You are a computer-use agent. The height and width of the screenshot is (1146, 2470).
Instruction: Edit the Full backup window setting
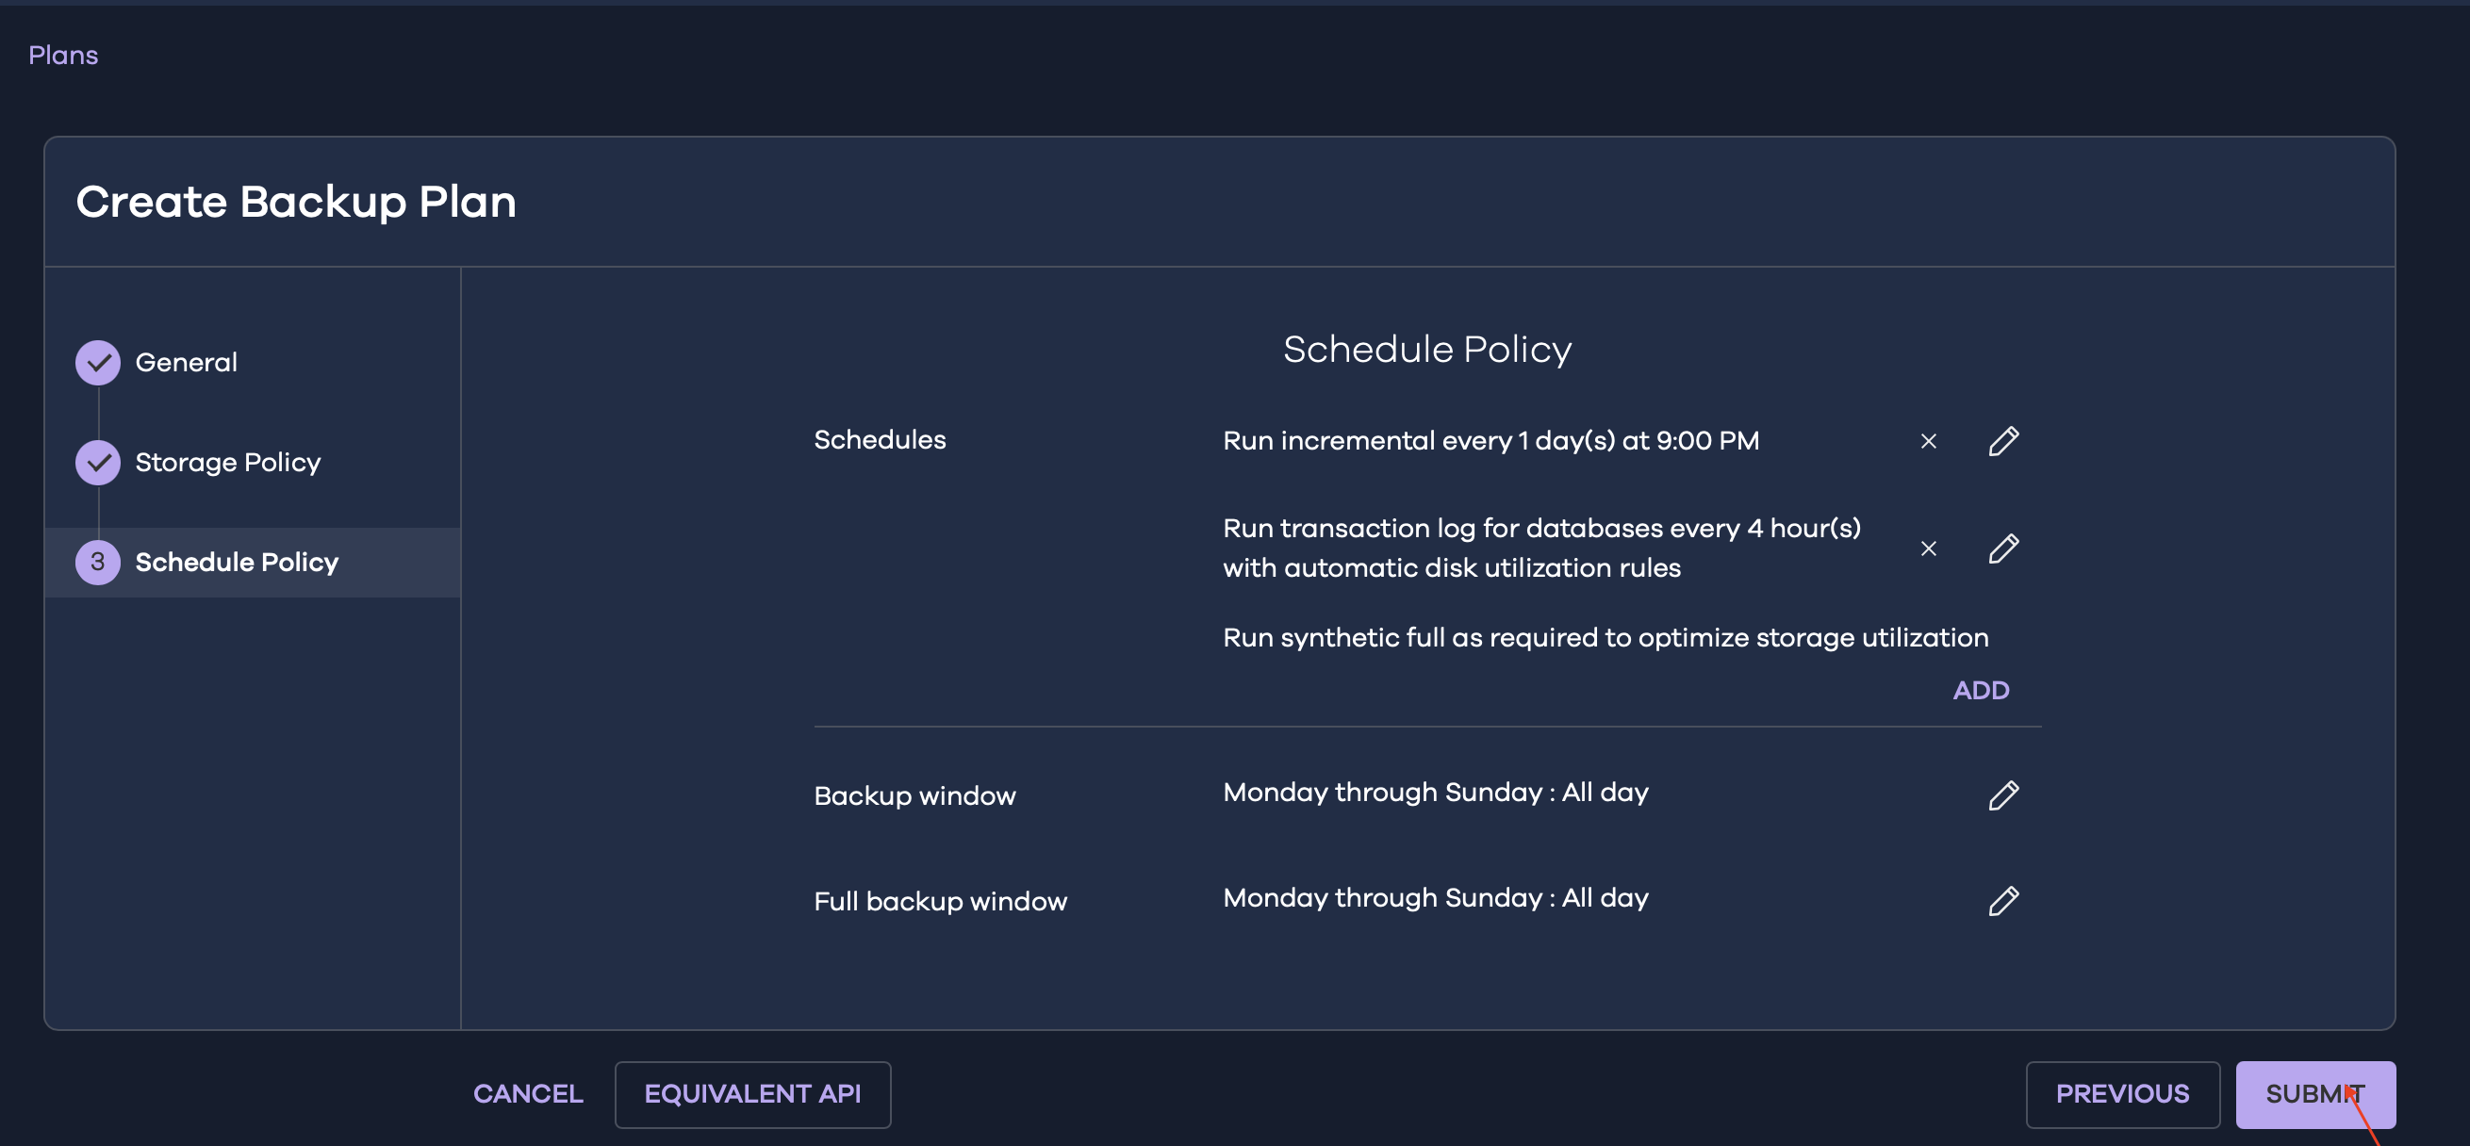[x=2003, y=900]
